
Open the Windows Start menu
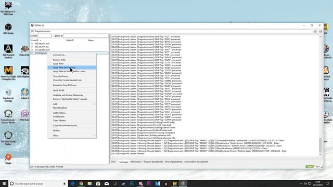point(4,183)
